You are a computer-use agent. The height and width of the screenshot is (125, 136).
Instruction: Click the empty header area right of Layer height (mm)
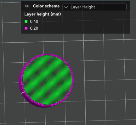click(96, 14)
